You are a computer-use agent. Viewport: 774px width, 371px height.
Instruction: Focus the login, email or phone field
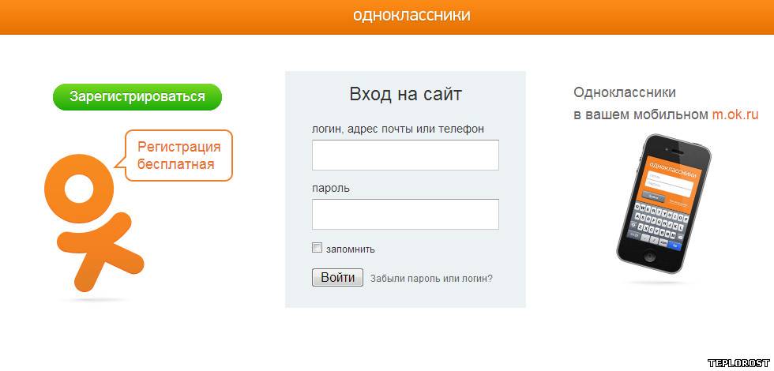pyautogui.click(x=405, y=156)
